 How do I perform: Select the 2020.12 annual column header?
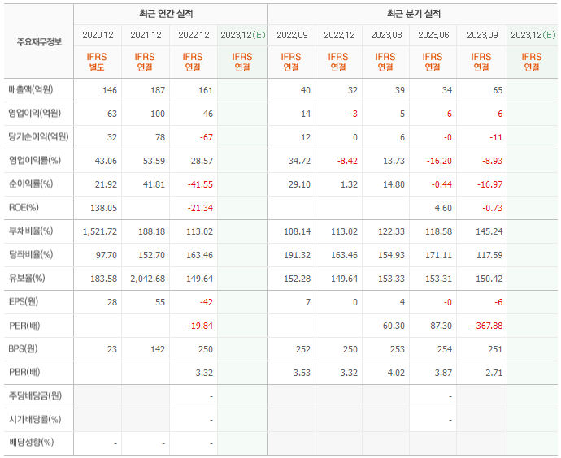[98, 35]
